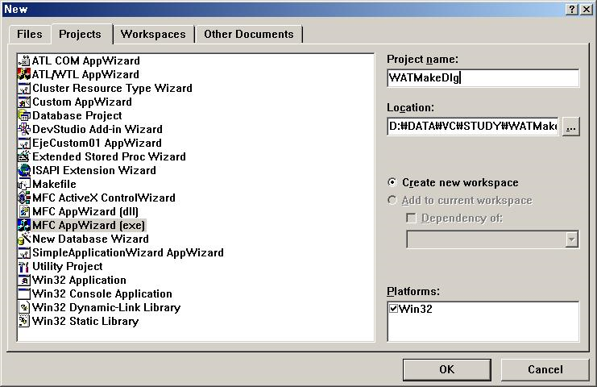Select Win32 Dynamic-Link Library label
Viewport: 597px width, 387px height.
point(106,307)
